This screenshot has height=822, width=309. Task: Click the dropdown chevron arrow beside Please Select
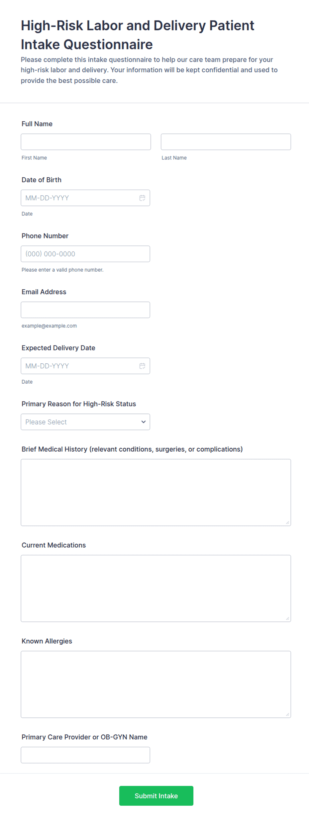pyautogui.click(x=144, y=422)
